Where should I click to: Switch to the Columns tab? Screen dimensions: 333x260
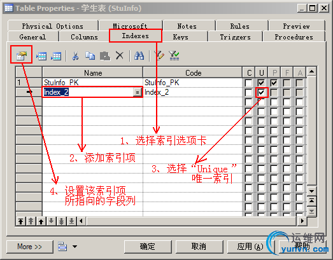click(84, 37)
